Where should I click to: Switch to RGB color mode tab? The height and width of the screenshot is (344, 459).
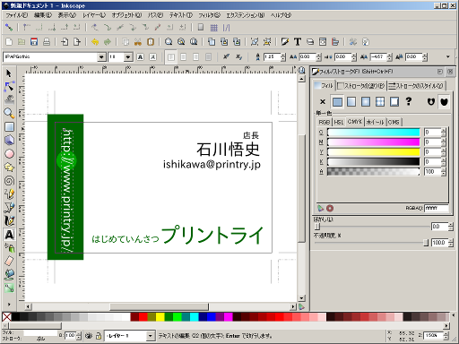tap(325, 122)
